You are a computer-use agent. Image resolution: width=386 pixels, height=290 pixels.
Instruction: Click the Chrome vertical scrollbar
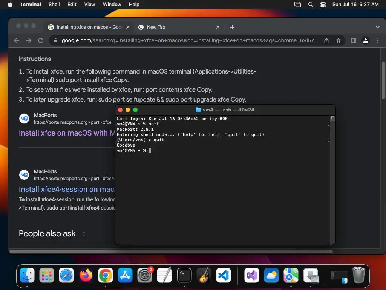point(383,80)
